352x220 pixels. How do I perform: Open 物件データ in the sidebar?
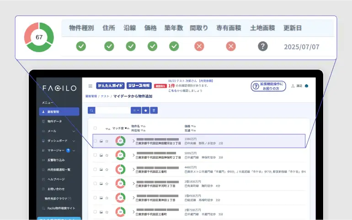(x=54, y=121)
